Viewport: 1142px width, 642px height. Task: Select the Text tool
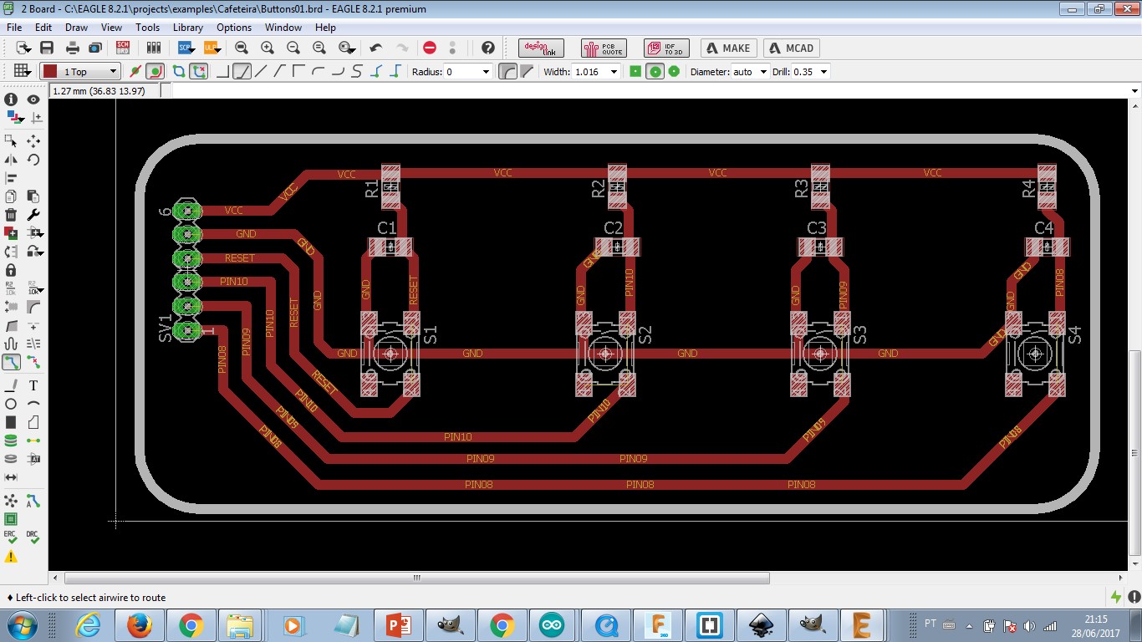coord(33,385)
